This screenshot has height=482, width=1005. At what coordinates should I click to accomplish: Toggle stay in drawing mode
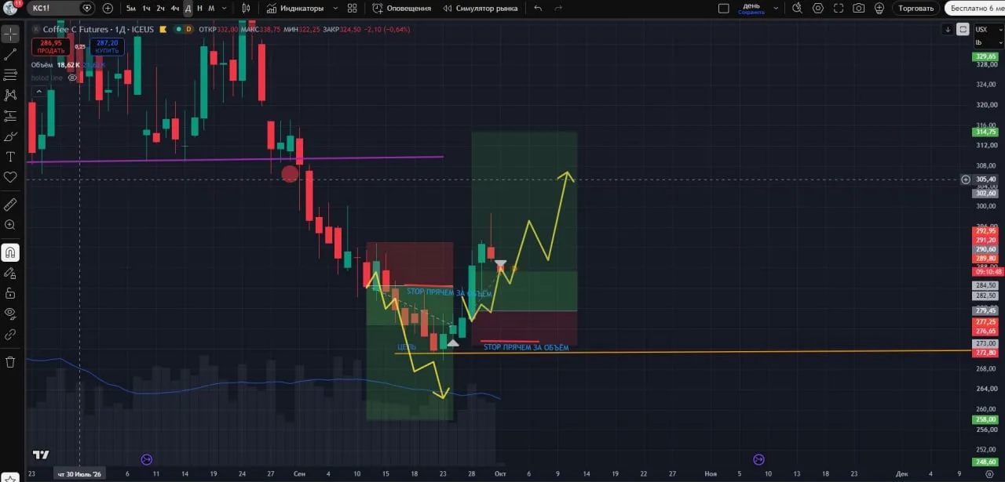(x=10, y=274)
